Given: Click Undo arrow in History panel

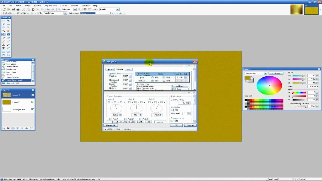Looking at the screenshot, I should (x=8, y=83).
